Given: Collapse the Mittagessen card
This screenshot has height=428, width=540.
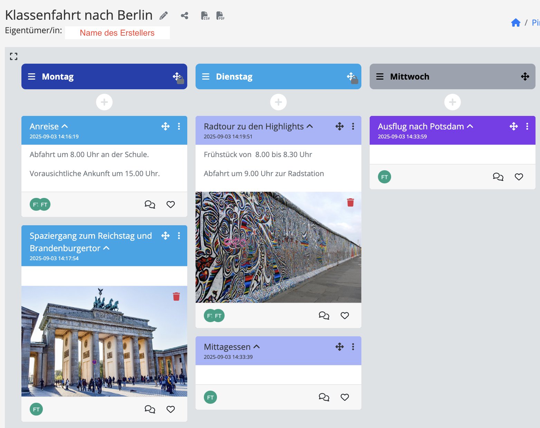Looking at the screenshot, I should pyautogui.click(x=257, y=347).
